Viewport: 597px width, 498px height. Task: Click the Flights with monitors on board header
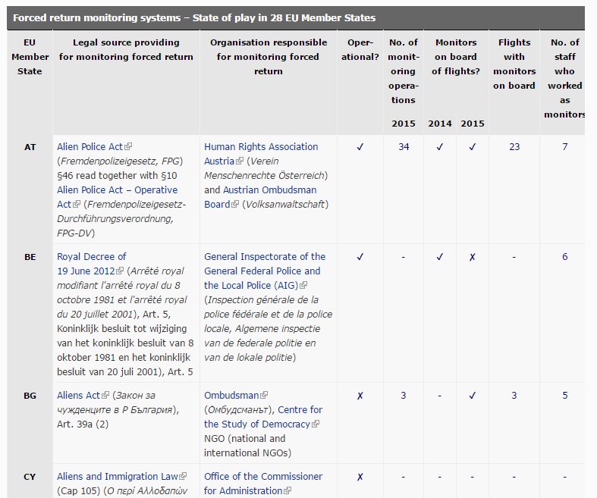[x=514, y=64]
